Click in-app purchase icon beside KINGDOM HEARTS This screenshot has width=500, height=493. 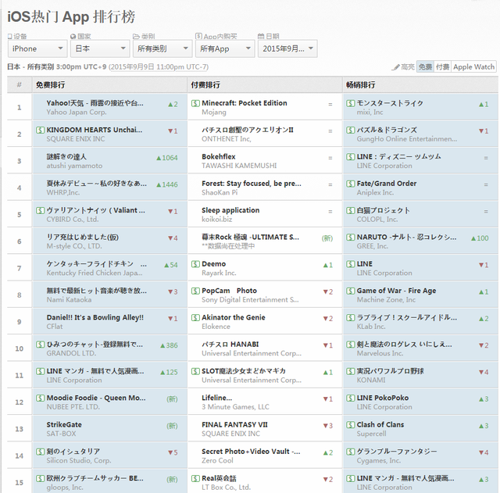coord(41,130)
